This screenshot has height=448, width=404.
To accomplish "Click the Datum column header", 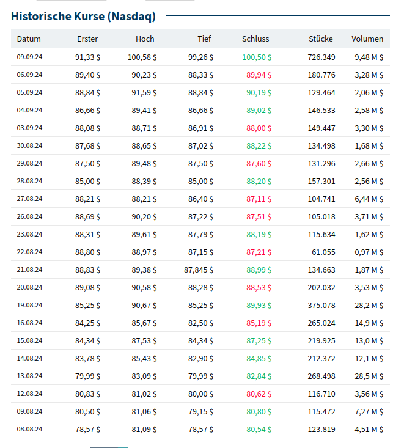I will coord(29,39).
